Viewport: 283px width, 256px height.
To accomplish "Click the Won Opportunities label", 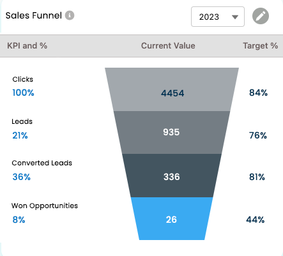I will coord(45,206).
